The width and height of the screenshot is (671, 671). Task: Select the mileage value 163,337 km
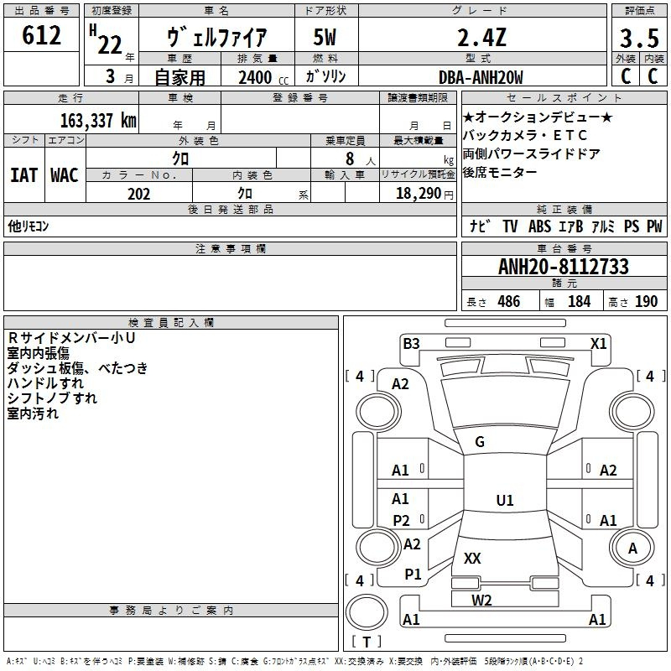click(98, 121)
